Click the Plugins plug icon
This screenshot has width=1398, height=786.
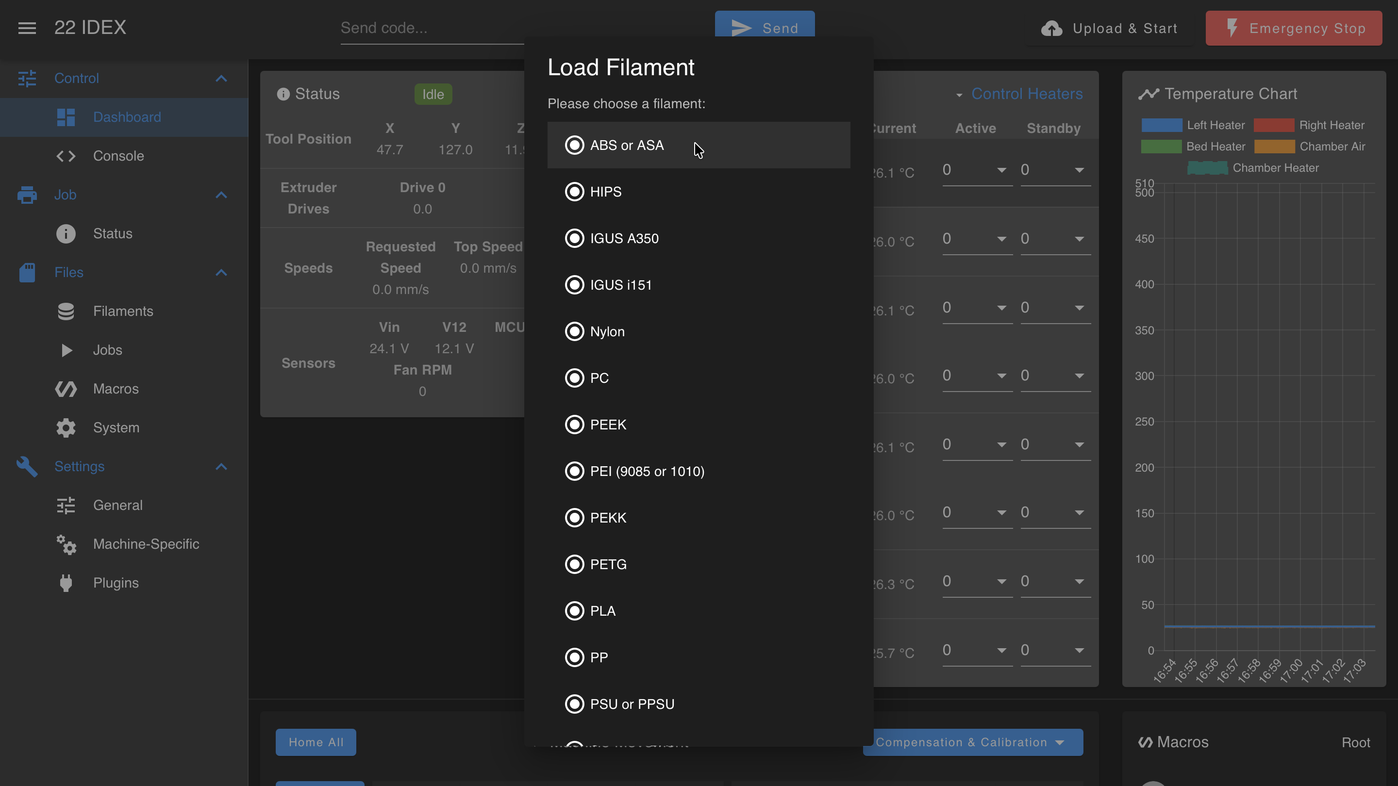tap(66, 583)
